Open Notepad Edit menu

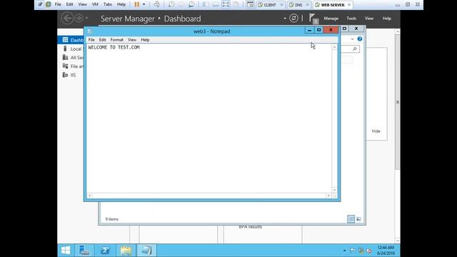(102, 40)
